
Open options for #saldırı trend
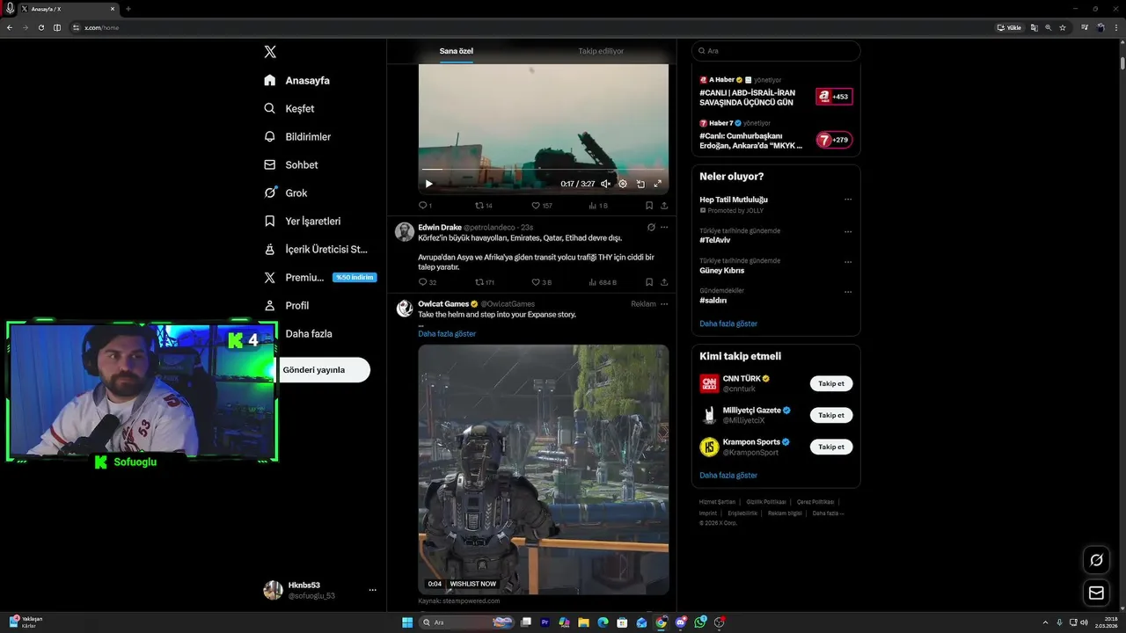click(x=848, y=292)
